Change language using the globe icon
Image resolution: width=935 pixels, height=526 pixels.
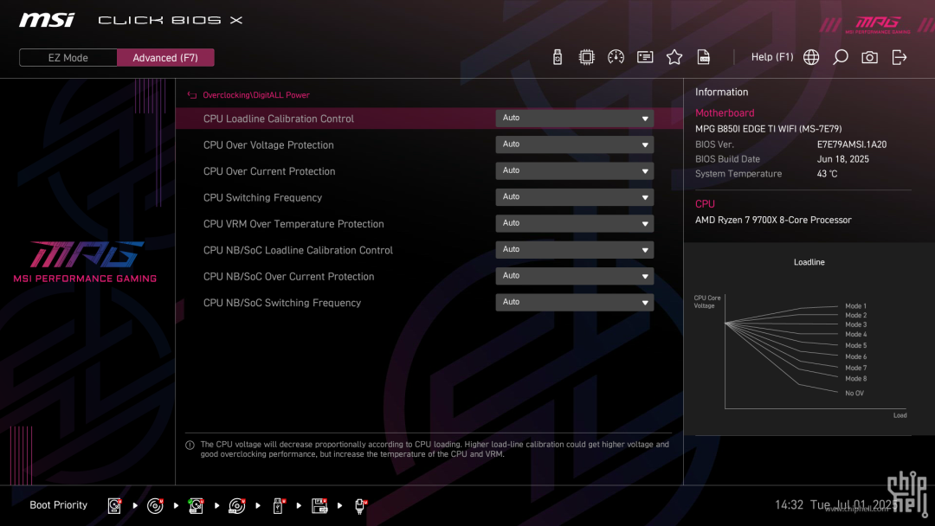tap(811, 57)
